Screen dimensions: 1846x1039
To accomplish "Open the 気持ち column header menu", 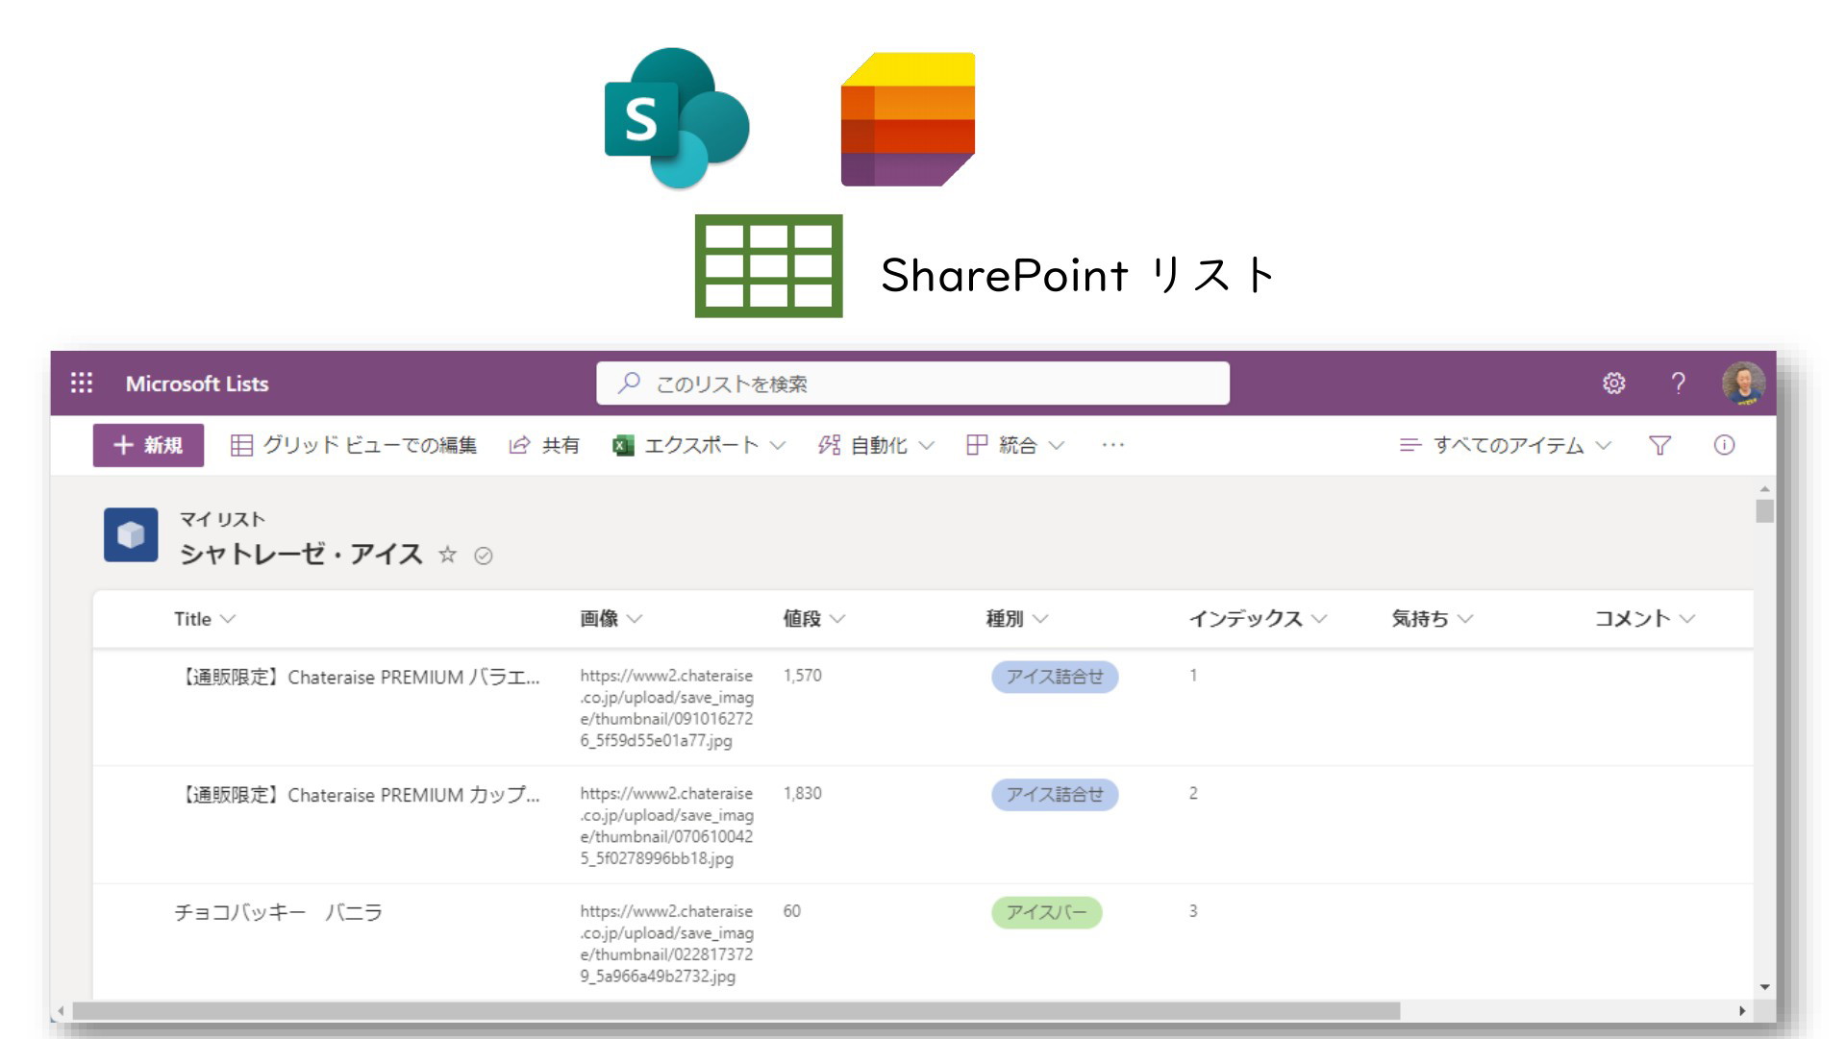I will coord(1433,619).
